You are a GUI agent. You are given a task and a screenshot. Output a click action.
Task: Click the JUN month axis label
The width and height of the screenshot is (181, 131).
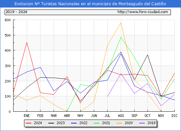[94, 116]
